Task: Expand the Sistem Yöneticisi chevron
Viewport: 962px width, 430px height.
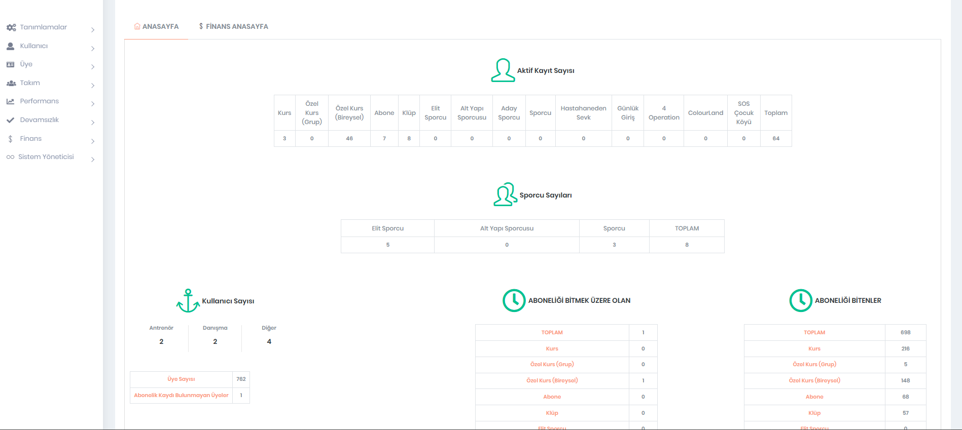Action: coord(93,160)
